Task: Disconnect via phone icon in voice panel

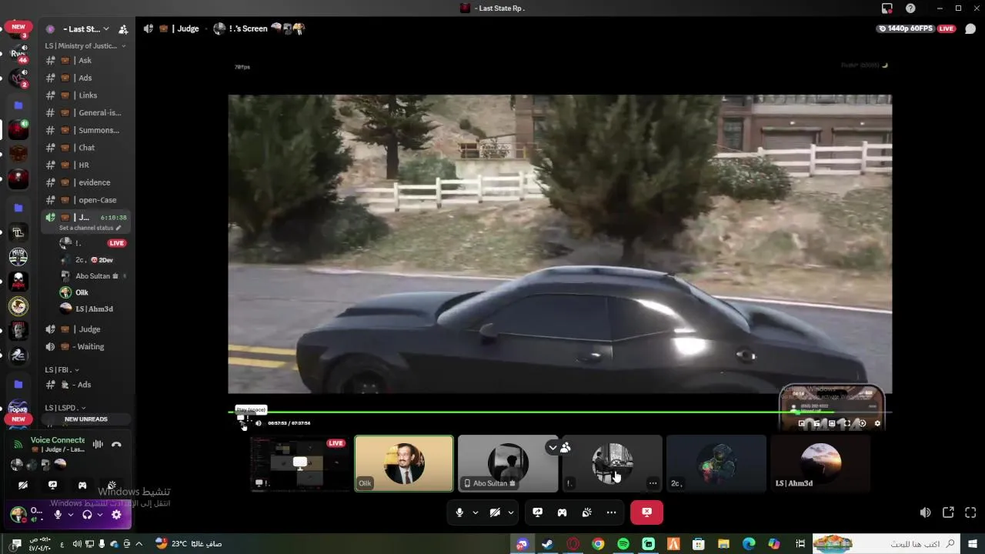Action: pyautogui.click(x=116, y=444)
